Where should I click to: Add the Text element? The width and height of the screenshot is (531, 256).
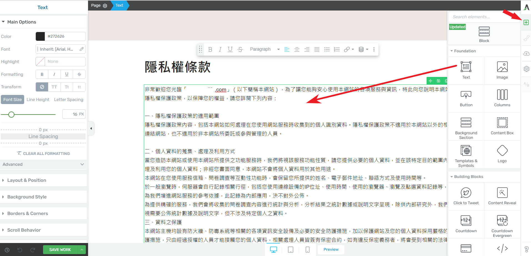pyautogui.click(x=466, y=71)
